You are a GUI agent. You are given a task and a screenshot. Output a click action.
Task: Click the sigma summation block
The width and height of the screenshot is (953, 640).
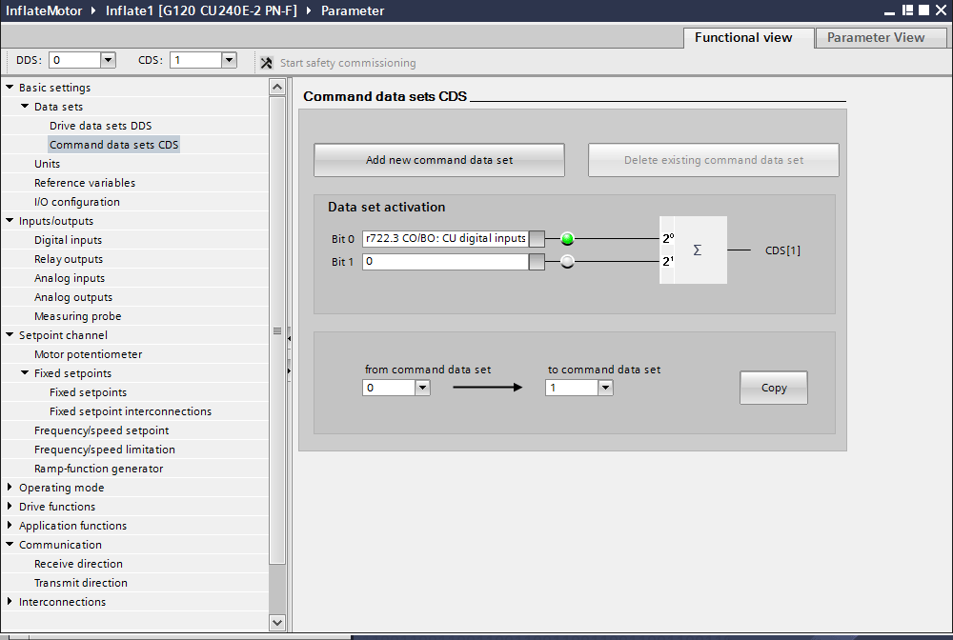[697, 250]
